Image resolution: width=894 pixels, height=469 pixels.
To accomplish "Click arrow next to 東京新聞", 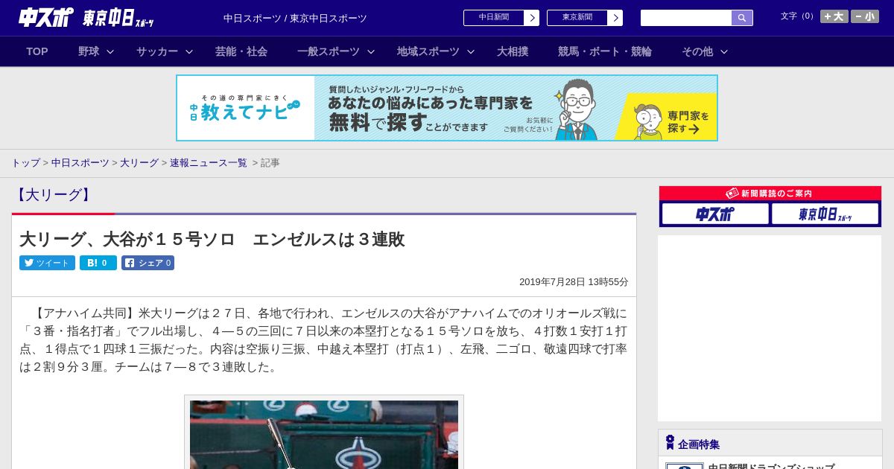I will pyautogui.click(x=615, y=18).
